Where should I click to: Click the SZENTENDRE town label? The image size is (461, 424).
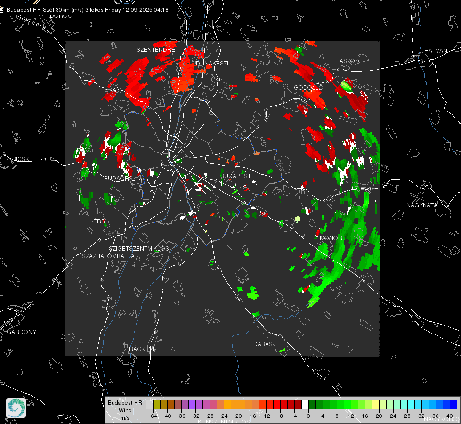156,50
